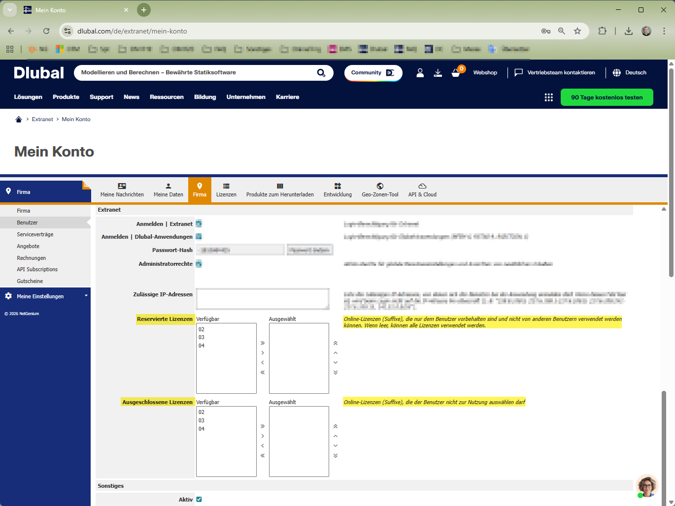Toggle Administratorrechte checkbox

point(199,264)
